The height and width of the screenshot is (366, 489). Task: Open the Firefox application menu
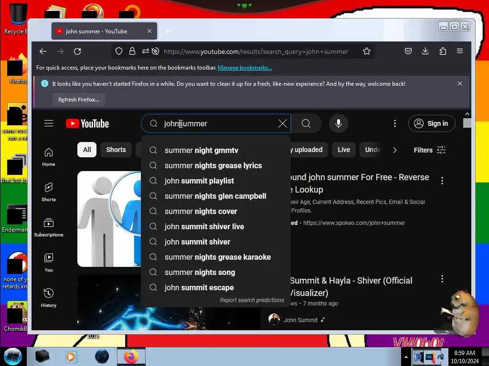click(460, 51)
